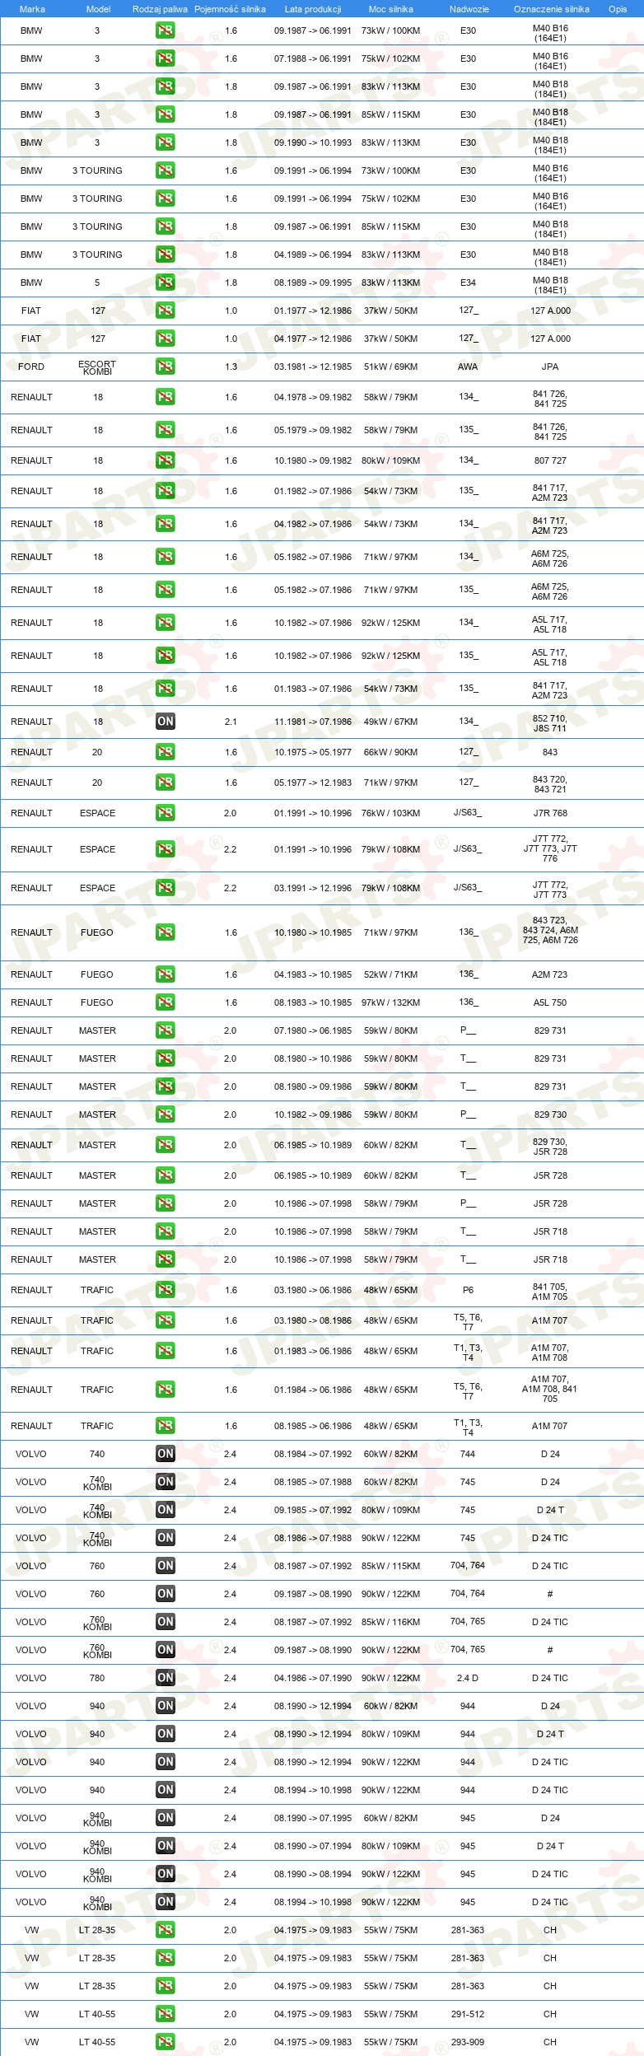
Task: Click the 291-512 body cell
Action: [x=468, y=2014]
